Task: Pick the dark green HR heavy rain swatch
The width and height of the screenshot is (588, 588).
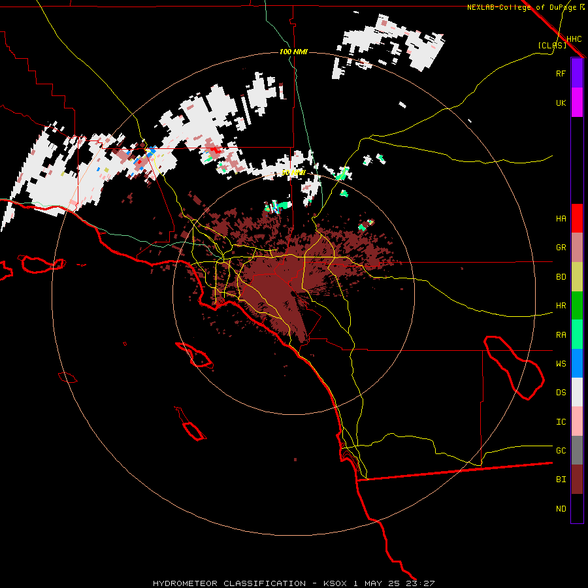Action: point(577,305)
